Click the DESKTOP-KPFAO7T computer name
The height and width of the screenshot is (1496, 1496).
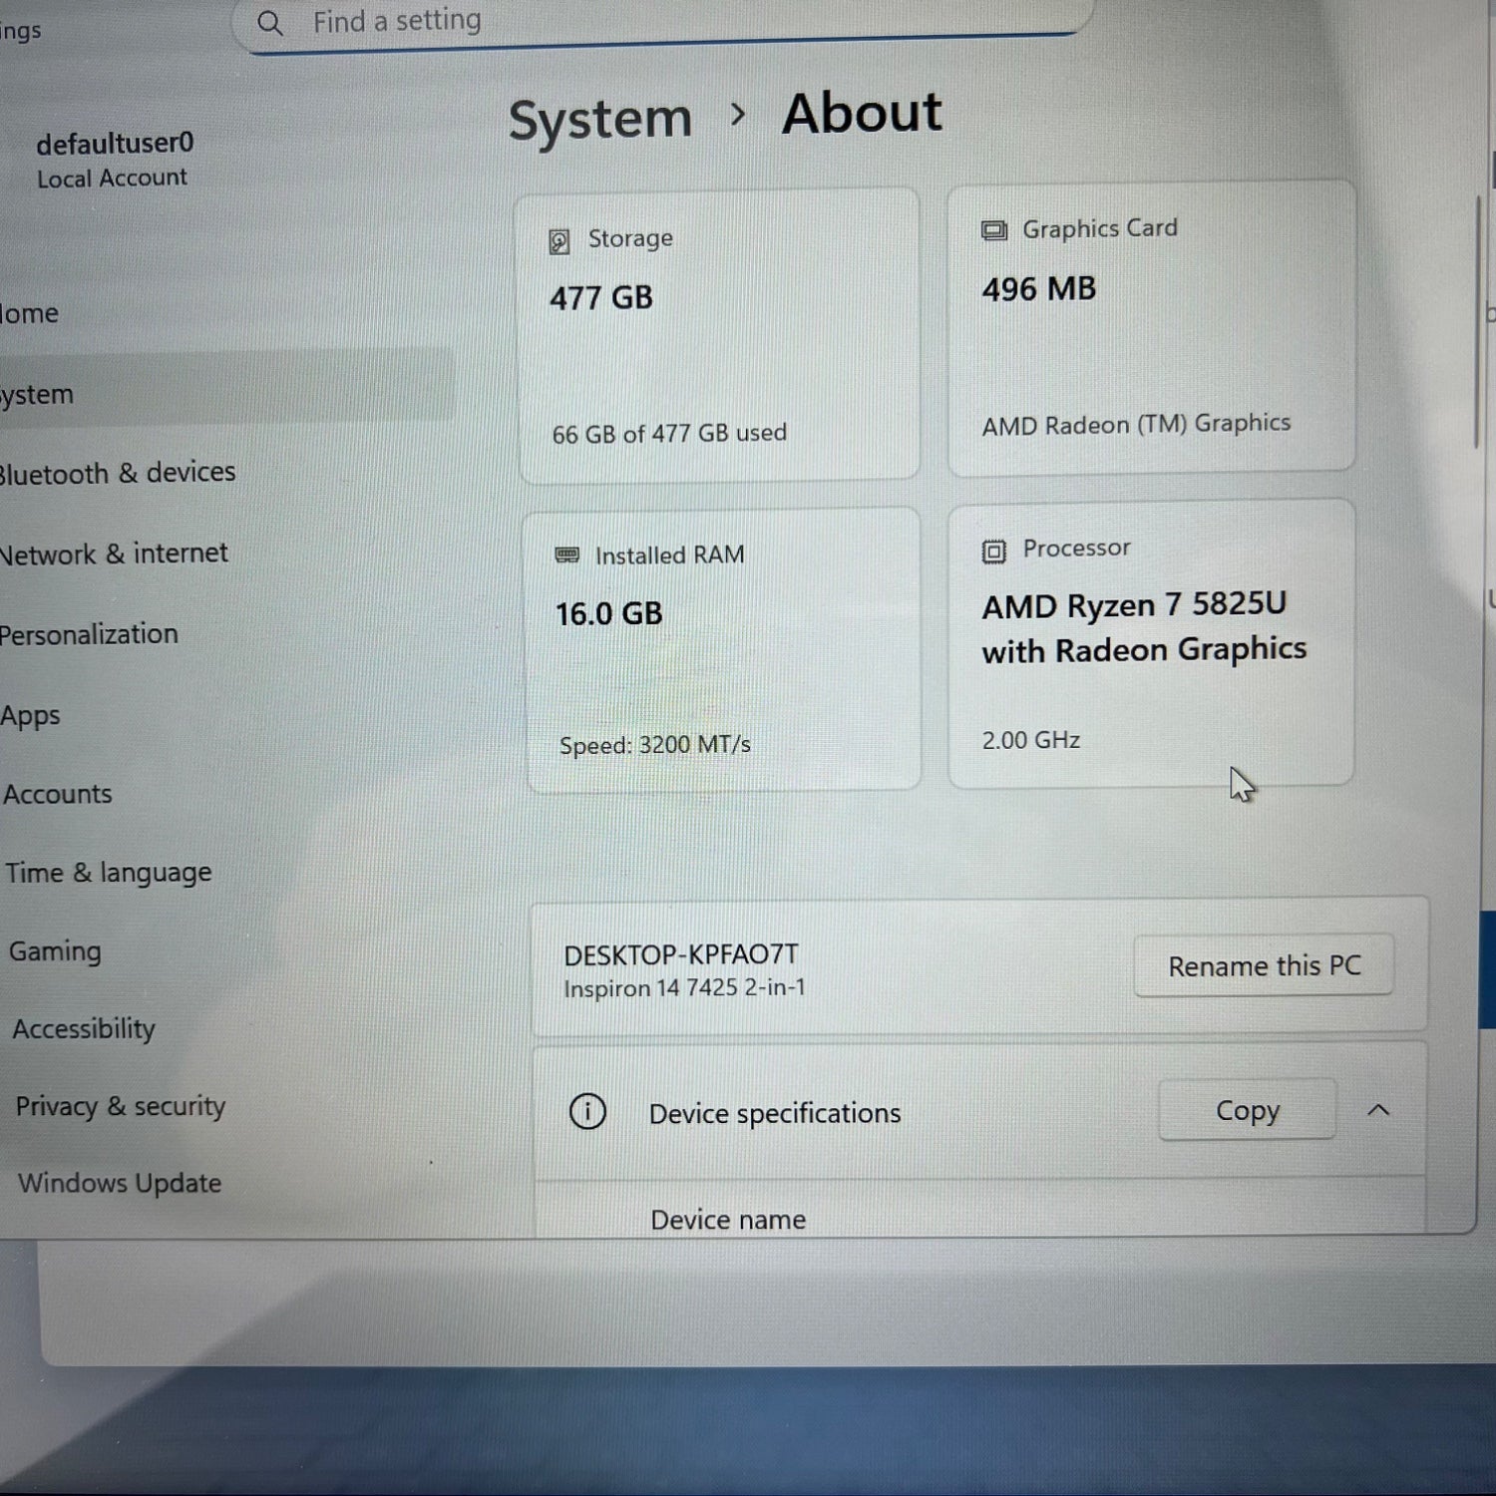(x=681, y=954)
